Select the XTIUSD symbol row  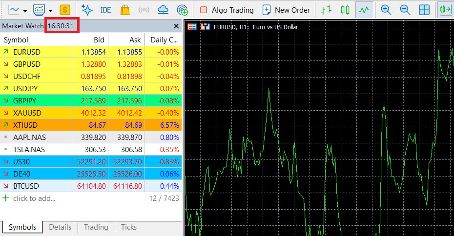click(91, 125)
